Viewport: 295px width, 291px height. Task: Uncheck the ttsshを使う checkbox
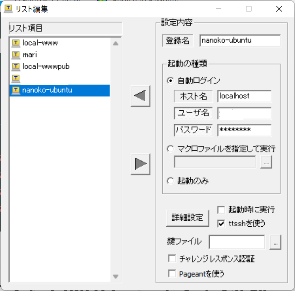(221, 223)
